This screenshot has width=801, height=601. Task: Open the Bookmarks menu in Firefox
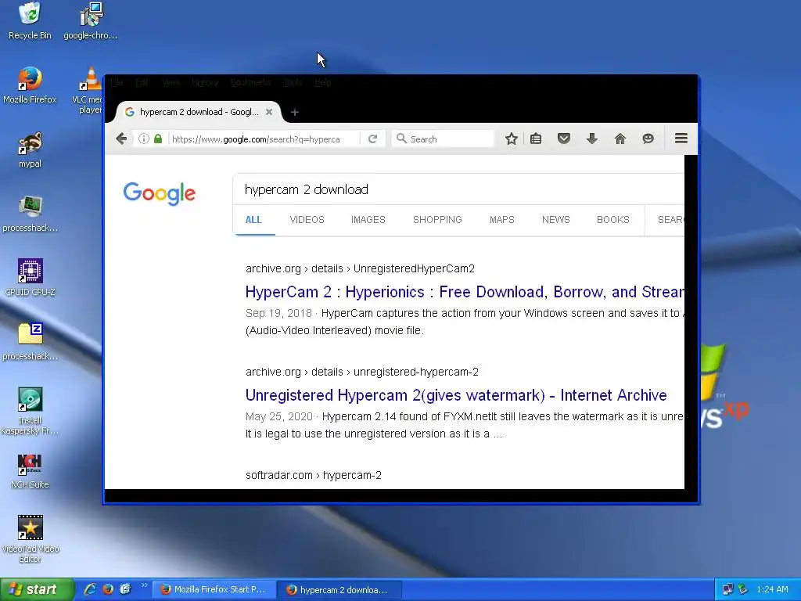pos(250,82)
